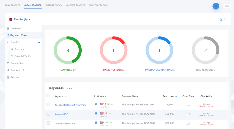Click The Kunjip red project logo
234x129 pixels.
pyautogui.click(x=11, y=19)
